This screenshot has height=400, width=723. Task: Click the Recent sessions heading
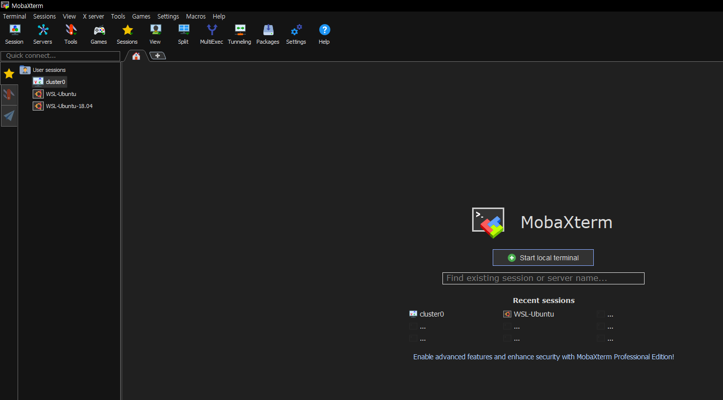click(544, 301)
